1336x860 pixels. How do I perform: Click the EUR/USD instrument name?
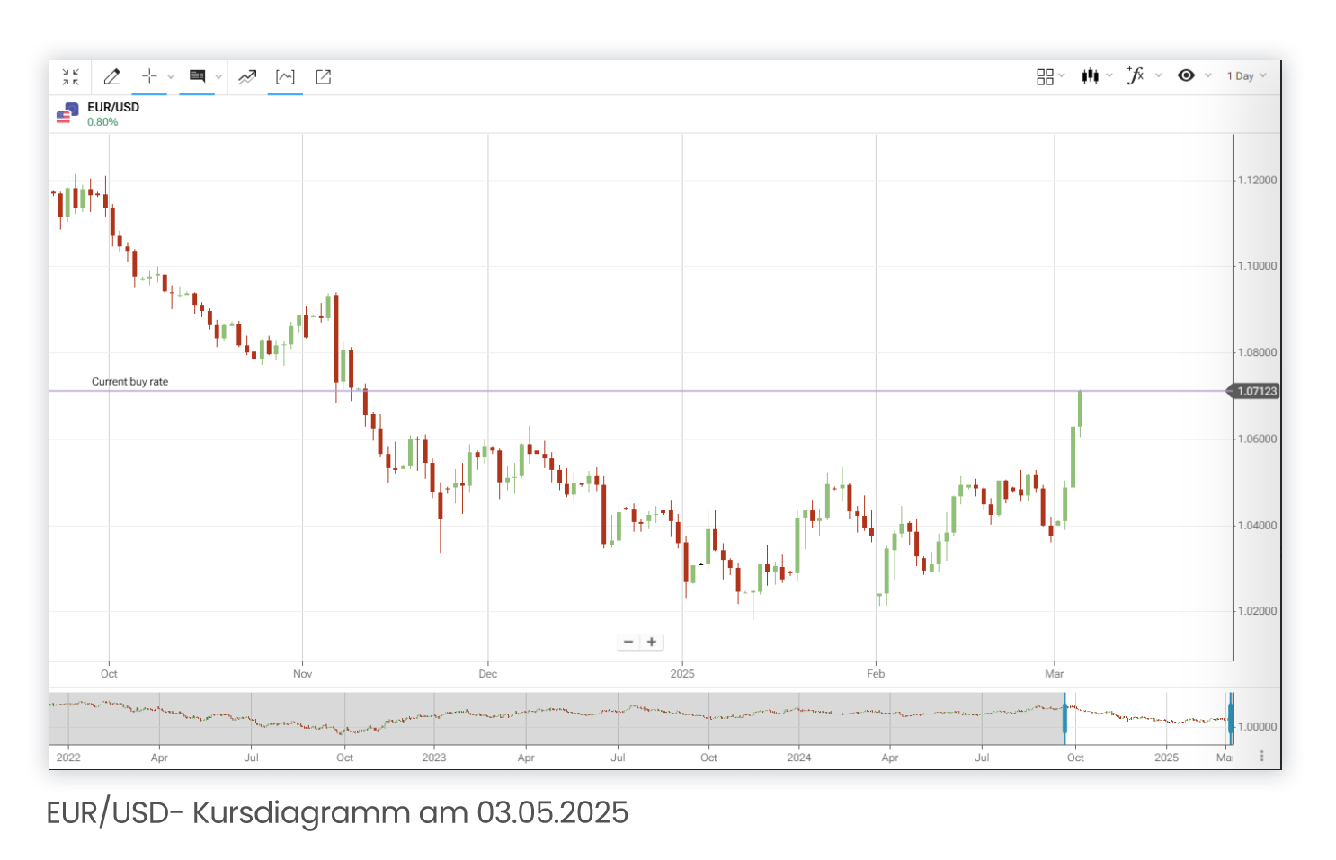coord(113,107)
